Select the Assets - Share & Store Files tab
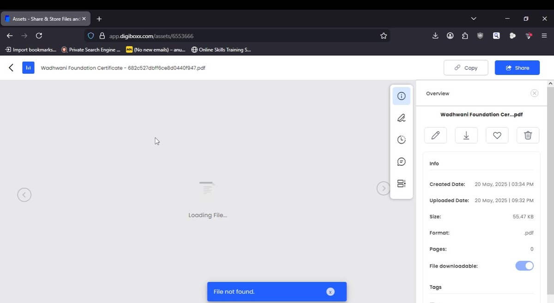Screen dimensions: 554x303 (45, 19)
